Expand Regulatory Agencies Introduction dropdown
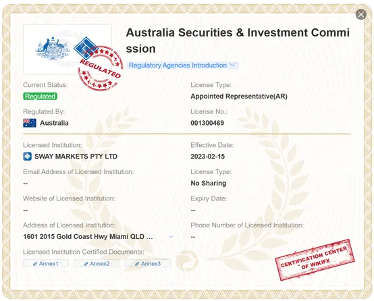 click(182, 65)
